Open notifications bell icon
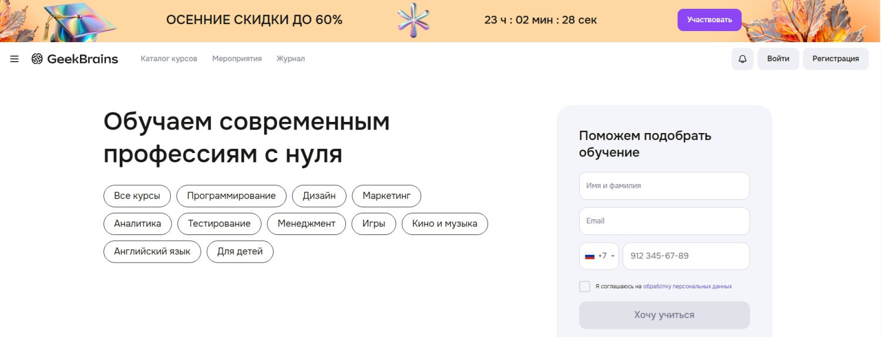Viewport: 881px width, 337px height. click(742, 59)
